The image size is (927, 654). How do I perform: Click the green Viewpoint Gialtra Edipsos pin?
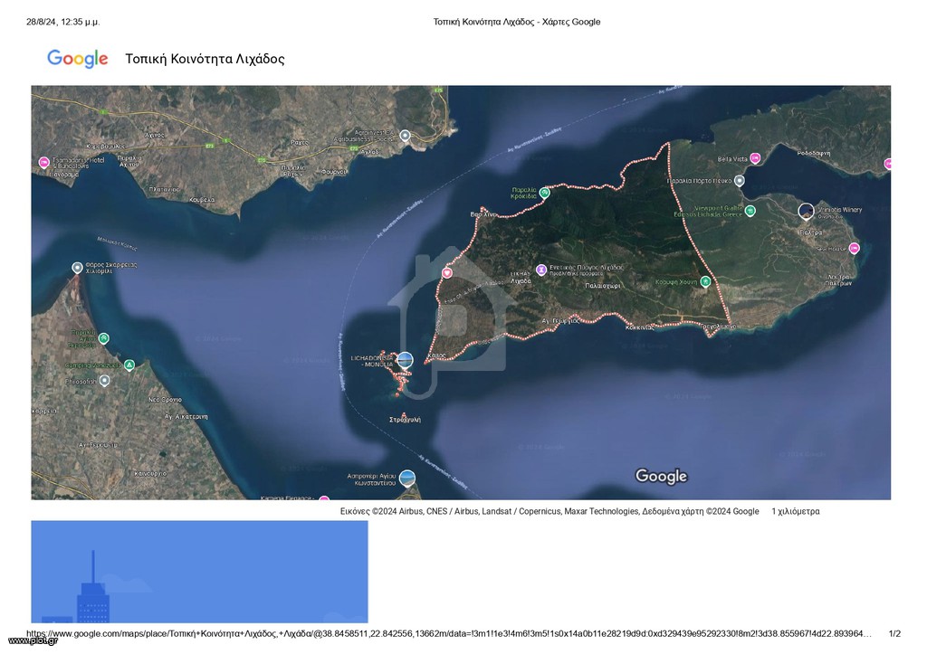coord(750,211)
